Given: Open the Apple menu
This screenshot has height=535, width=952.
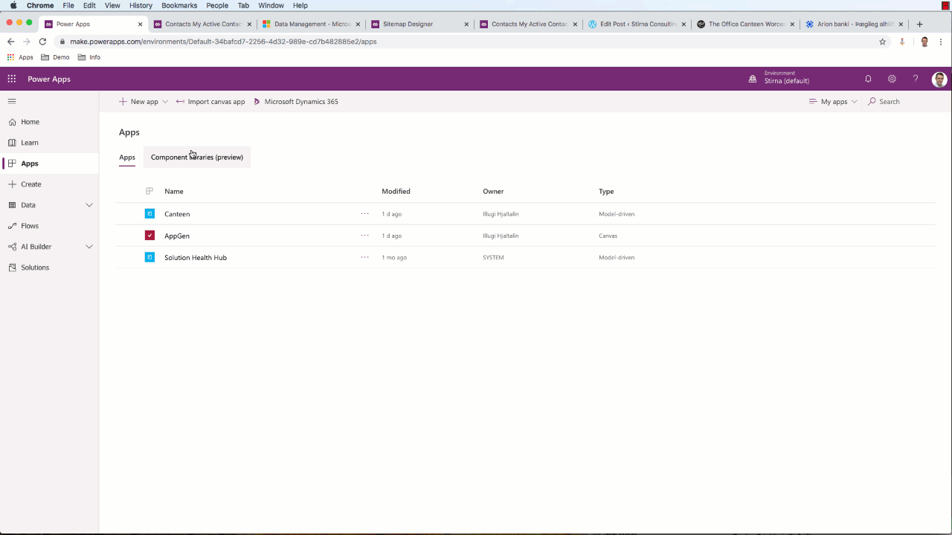Looking at the screenshot, I should (x=13, y=5).
